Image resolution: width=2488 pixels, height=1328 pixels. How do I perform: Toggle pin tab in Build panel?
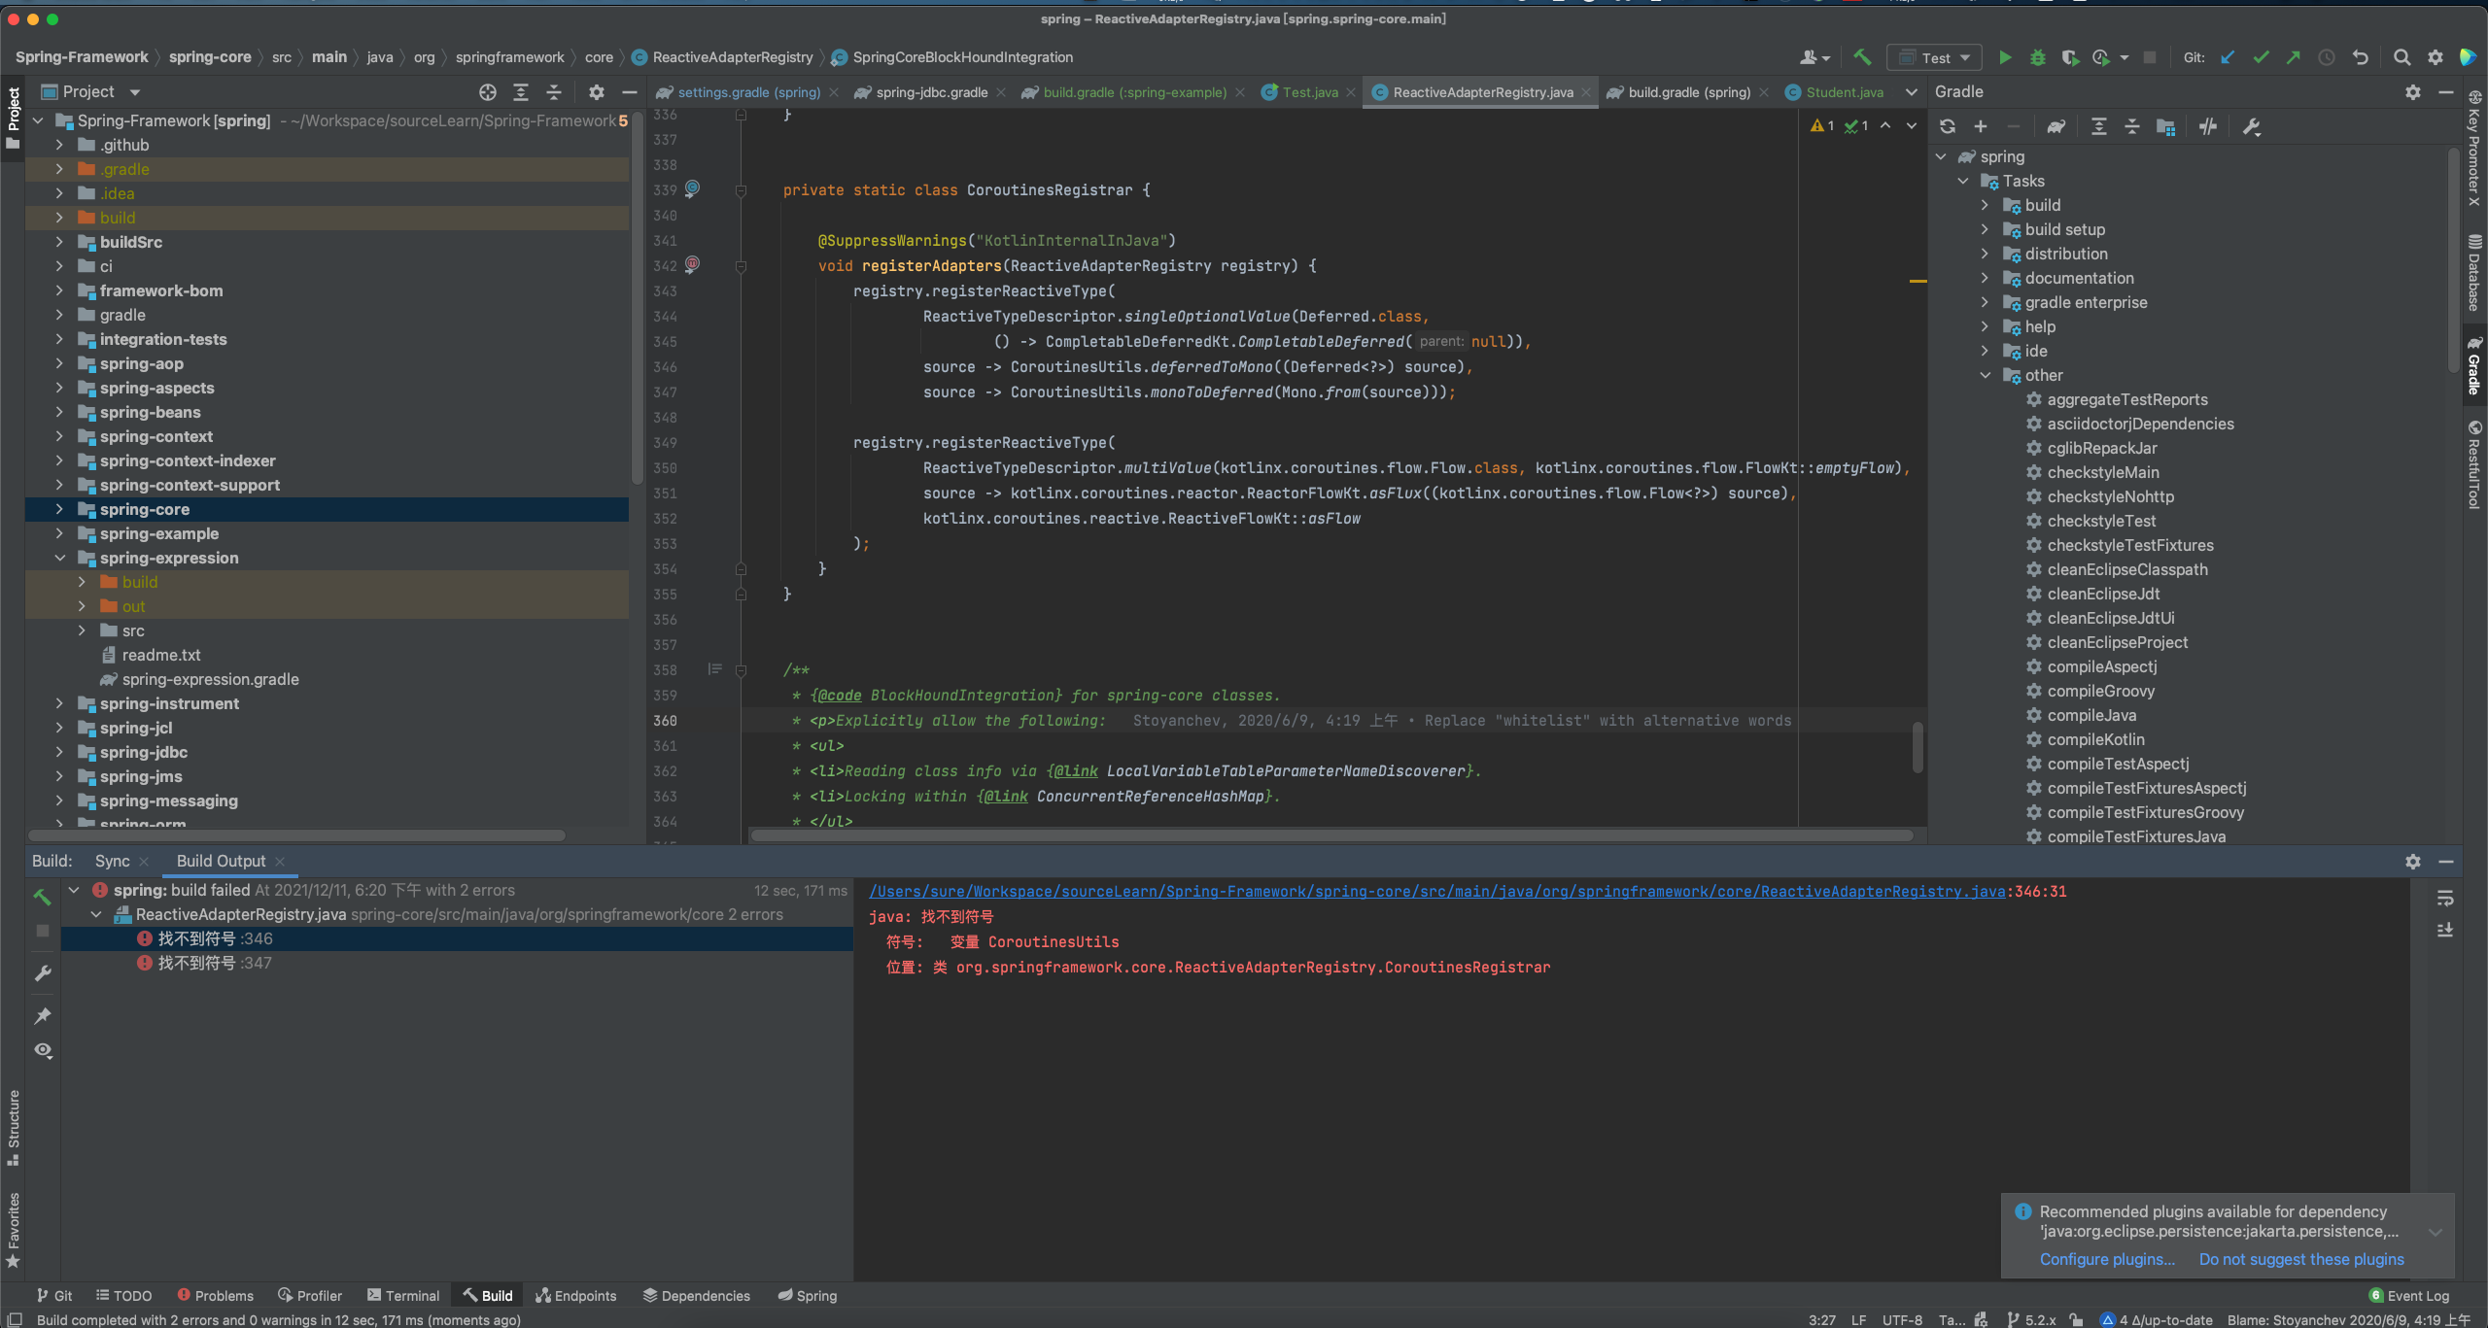[43, 1015]
